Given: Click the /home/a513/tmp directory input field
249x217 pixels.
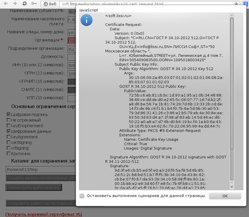Looking at the screenshot, I should (40, 170).
